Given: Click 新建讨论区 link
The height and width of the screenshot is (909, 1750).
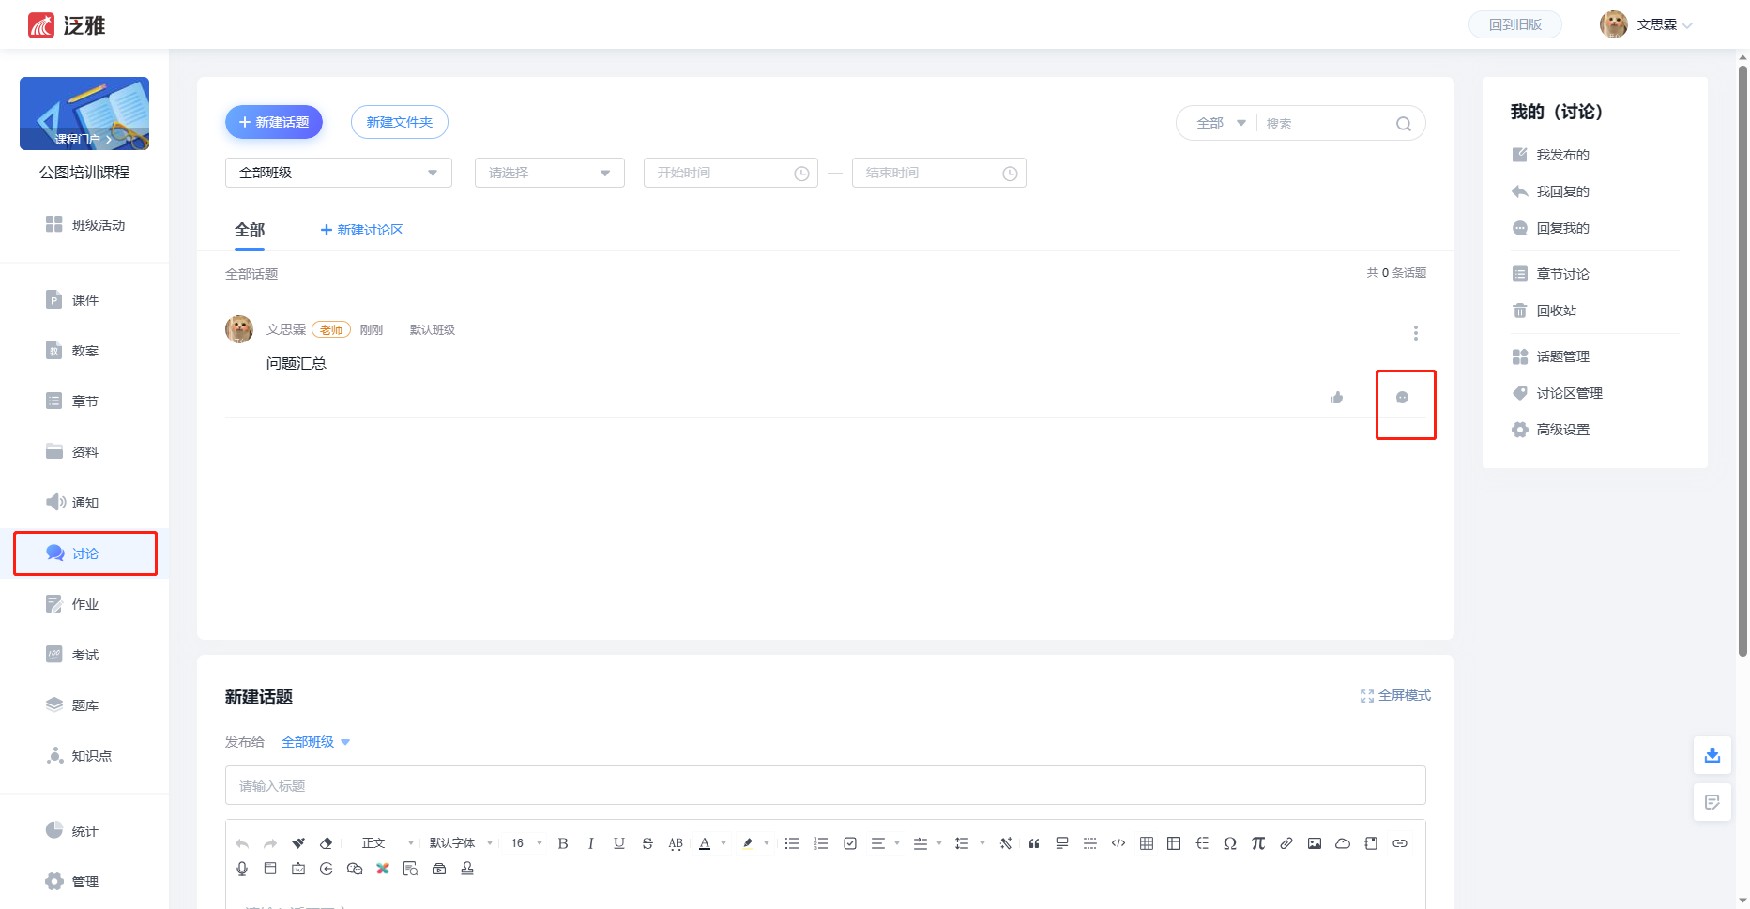Looking at the screenshot, I should [x=361, y=230].
